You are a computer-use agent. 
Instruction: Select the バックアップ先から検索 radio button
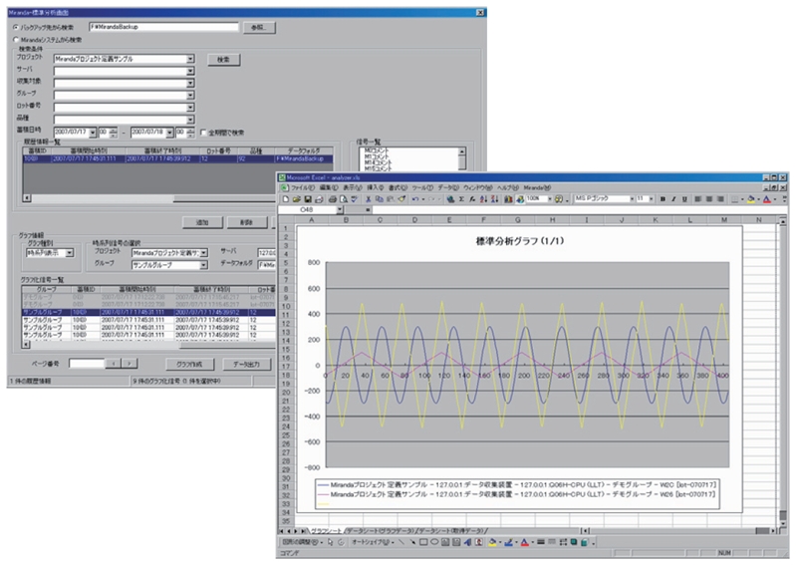[x=14, y=27]
